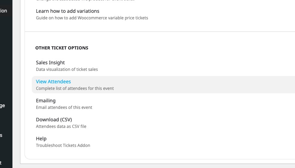Viewport: 295px width, 168px height.
Task: Click the highlighted gray View Attendees row
Action: [163, 85]
